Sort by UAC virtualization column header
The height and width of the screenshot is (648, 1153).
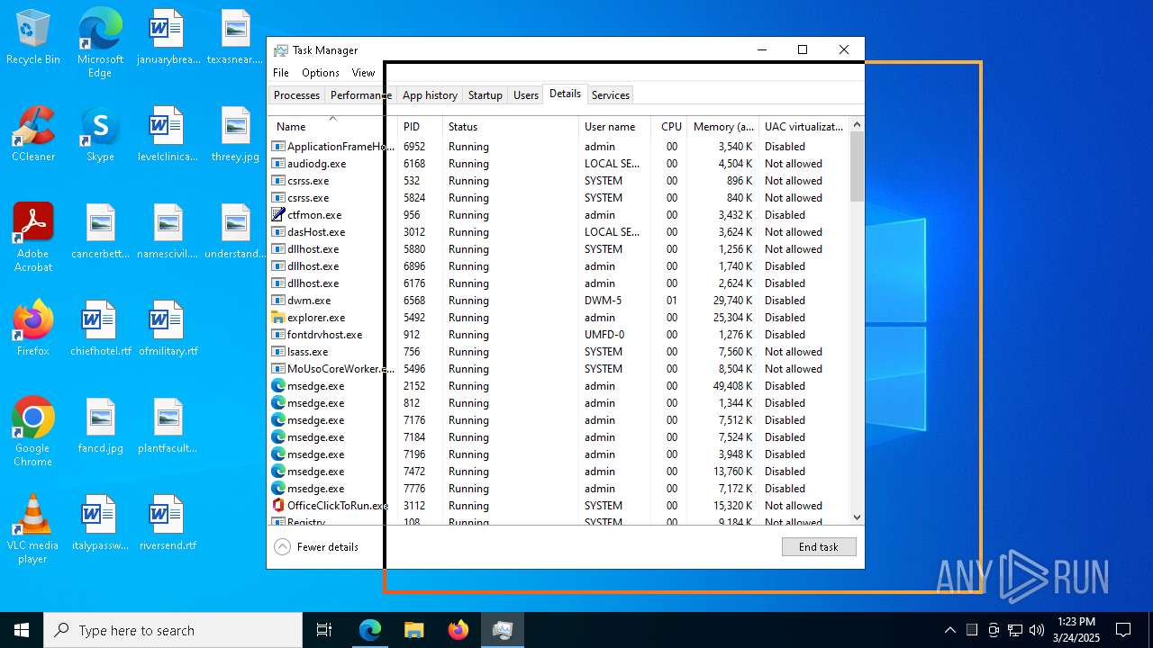tap(803, 127)
